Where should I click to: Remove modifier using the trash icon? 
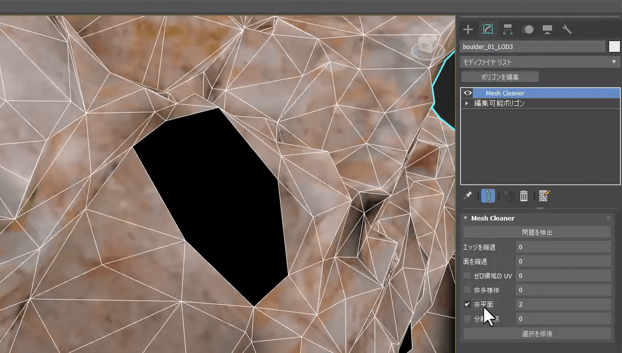coord(524,196)
